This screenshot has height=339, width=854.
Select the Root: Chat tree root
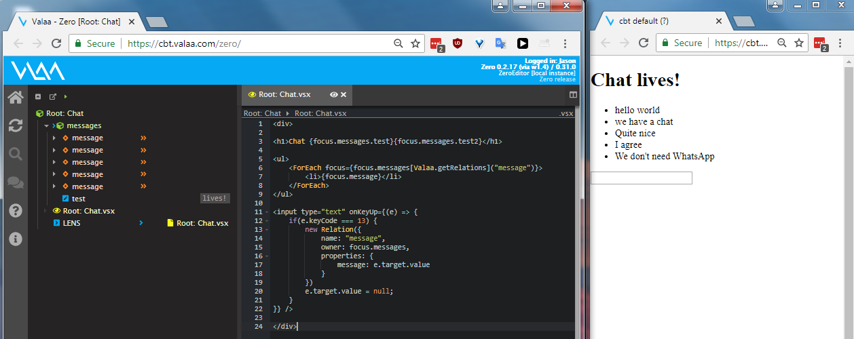(65, 113)
